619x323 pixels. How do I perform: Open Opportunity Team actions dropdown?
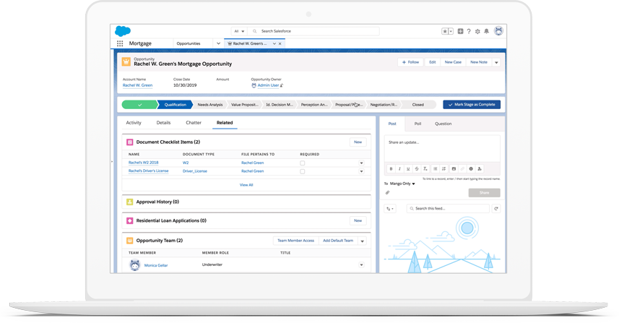pyautogui.click(x=363, y=241)
